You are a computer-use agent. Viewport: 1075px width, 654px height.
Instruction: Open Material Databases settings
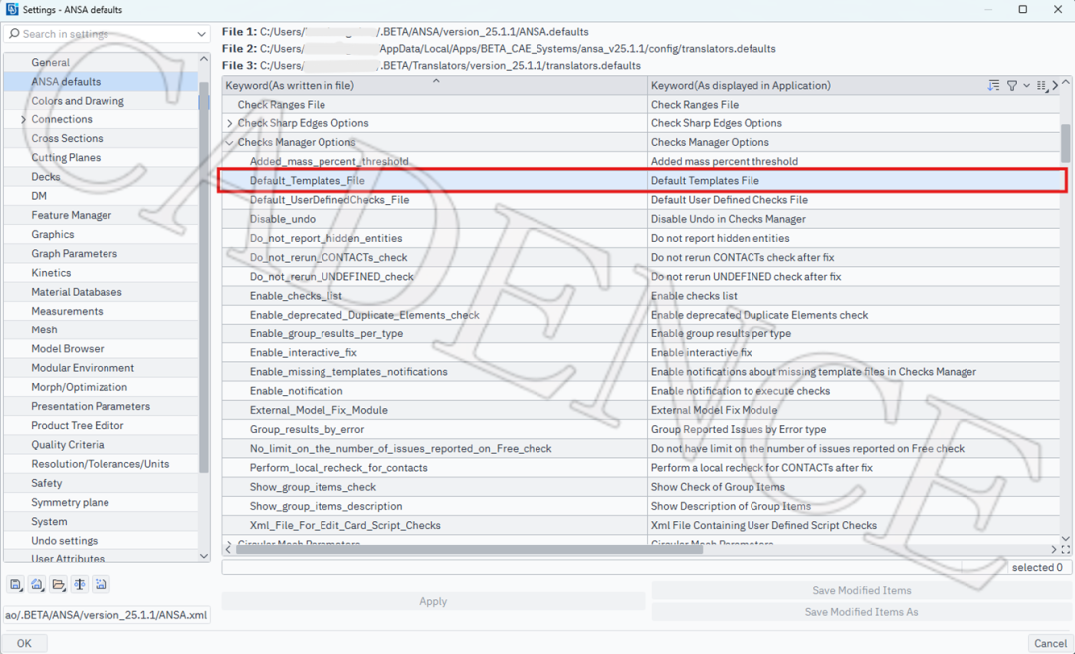pyautogui.click(x=101, y=292)
